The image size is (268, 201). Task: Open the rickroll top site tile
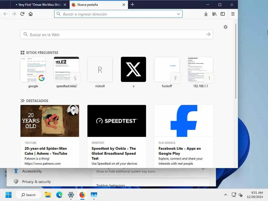tap(100, 69)
